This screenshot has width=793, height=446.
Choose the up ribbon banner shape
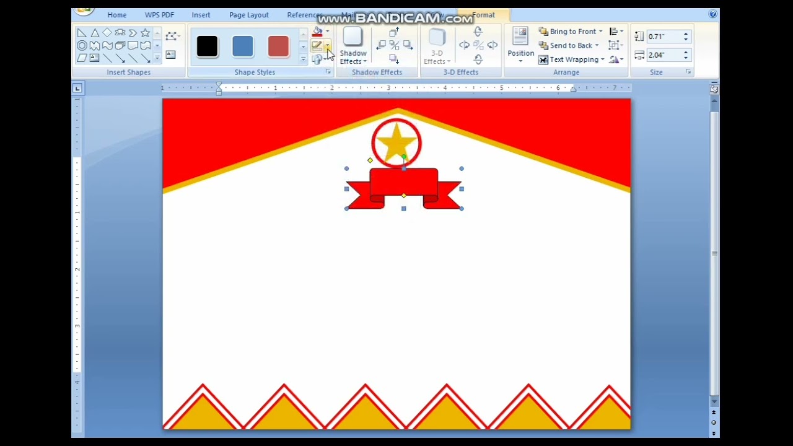click(x=120, y=33)
